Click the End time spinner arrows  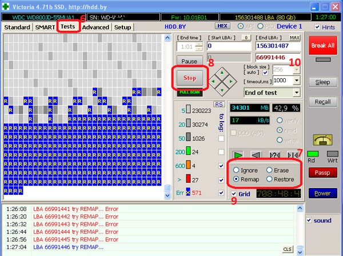(x=198, y=46)
